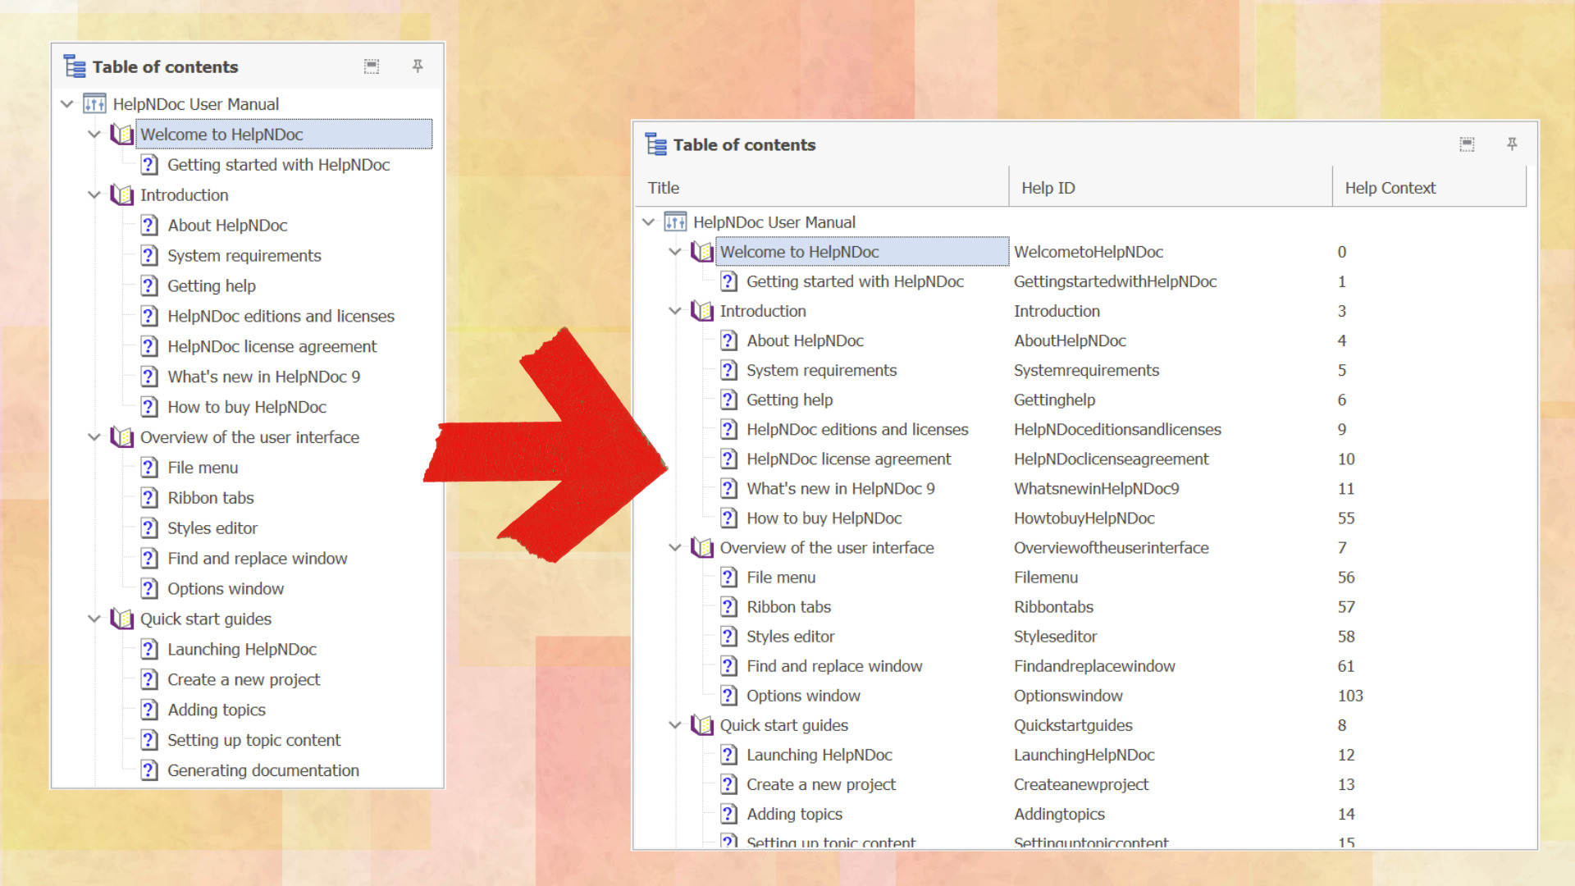Click the topic icon beside Options window in left panel
1575x886 pixels.
pyautogui.click(x=149, y=588)
